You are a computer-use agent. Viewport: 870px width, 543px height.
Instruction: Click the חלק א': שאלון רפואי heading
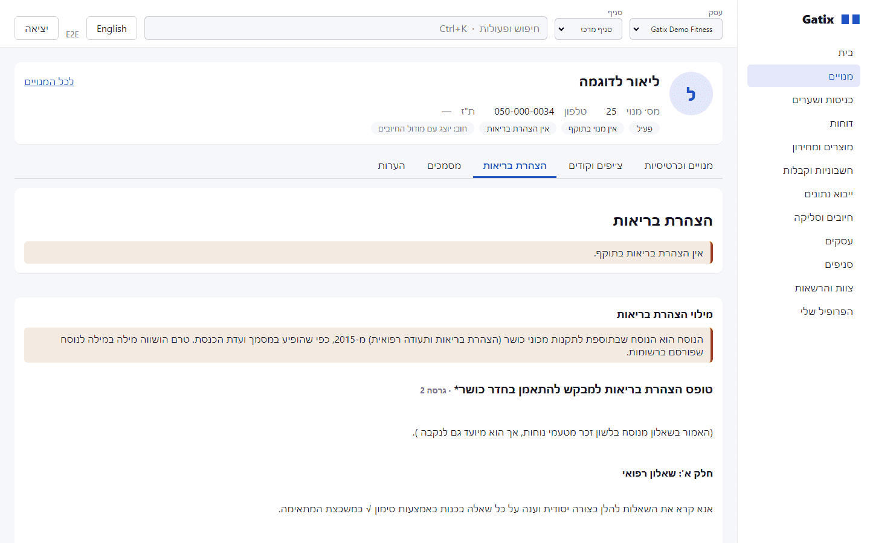pyautogui.click(x=668, y=474)
